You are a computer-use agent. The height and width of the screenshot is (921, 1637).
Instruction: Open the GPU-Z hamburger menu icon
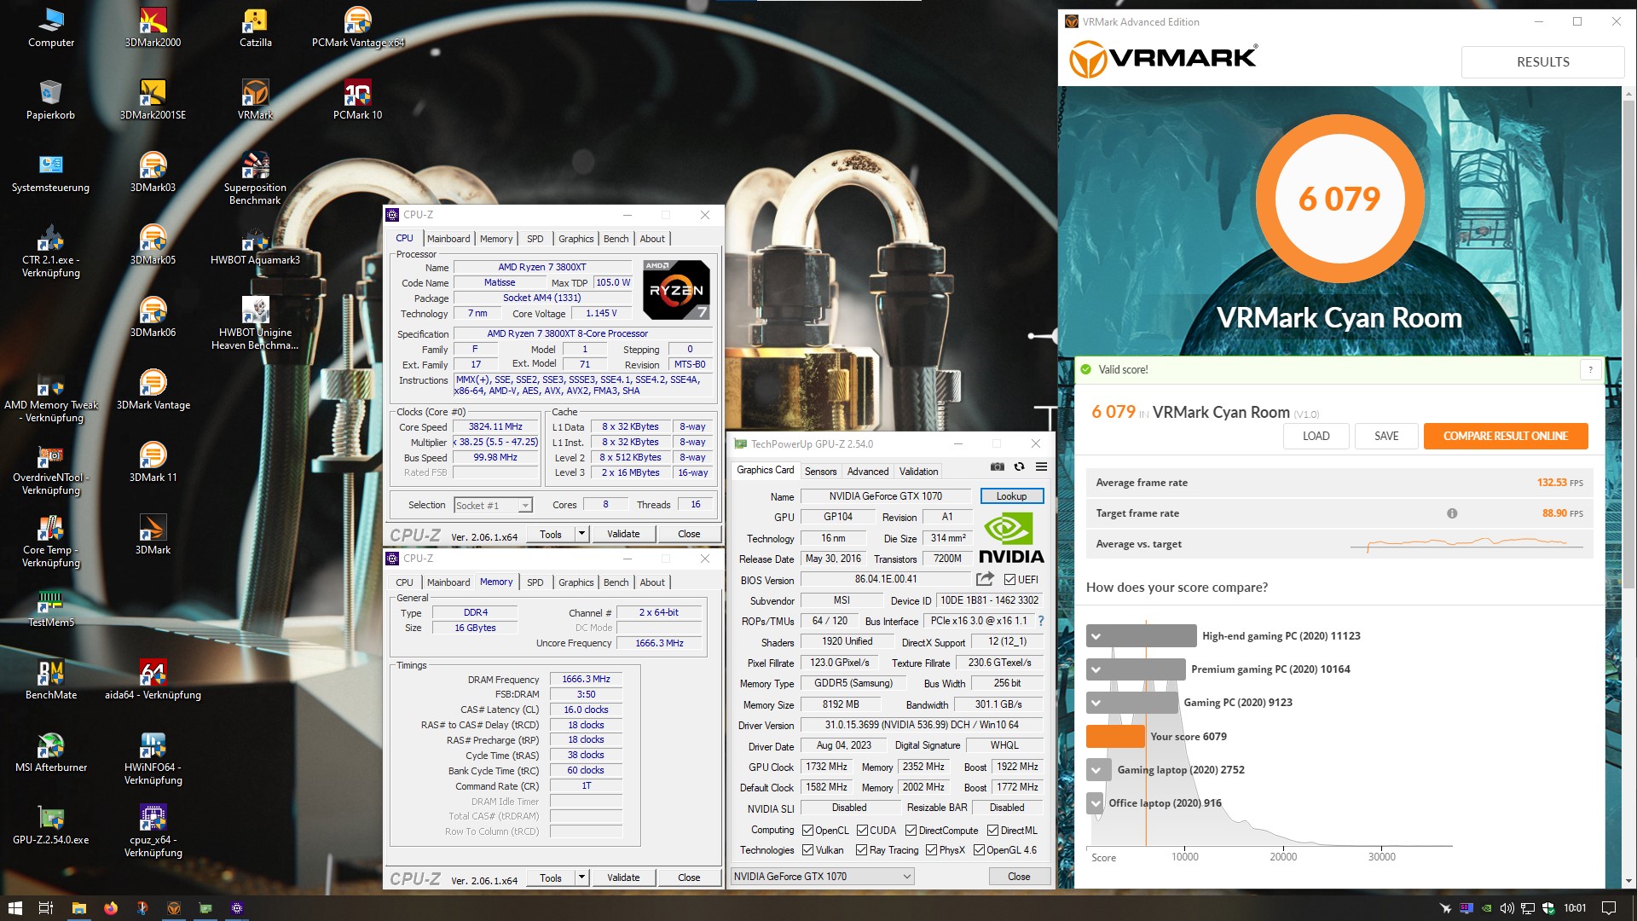[x=1041, y=466]
